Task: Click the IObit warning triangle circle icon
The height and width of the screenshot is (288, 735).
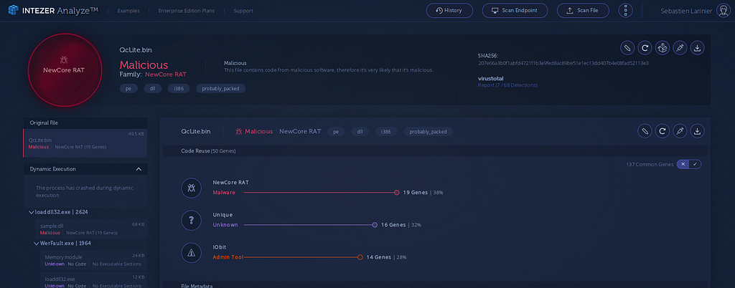Action: coord(191,253)
